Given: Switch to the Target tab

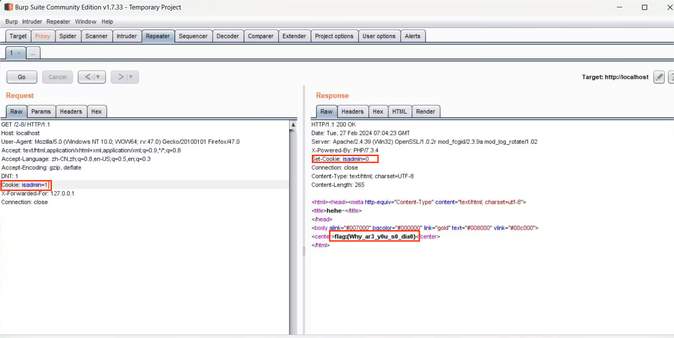Looking at the screenshot, I should 18,36.
